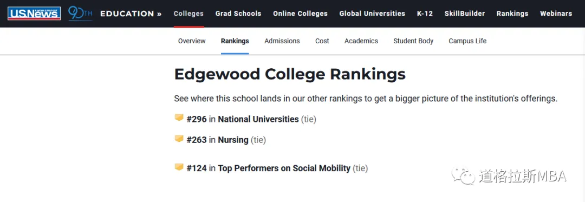Open the Online Colleges menu item
585x202 pixels.
click(x=300, y=14)
